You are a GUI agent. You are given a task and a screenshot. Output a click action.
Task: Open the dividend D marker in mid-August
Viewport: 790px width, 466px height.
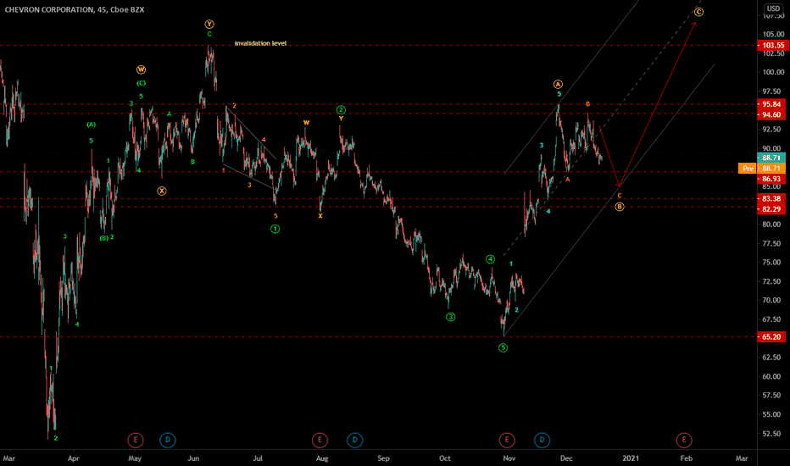[x=354, y=440]
